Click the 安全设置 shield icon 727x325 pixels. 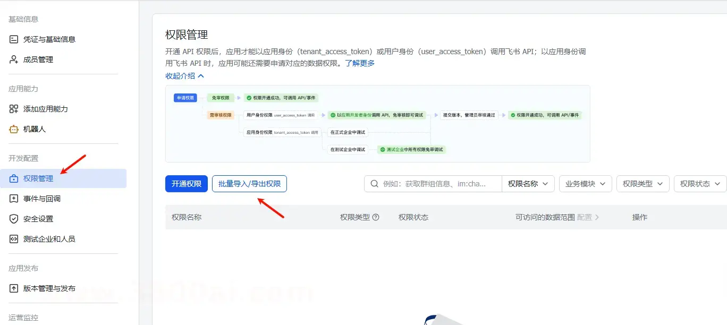tap(14, 219)
